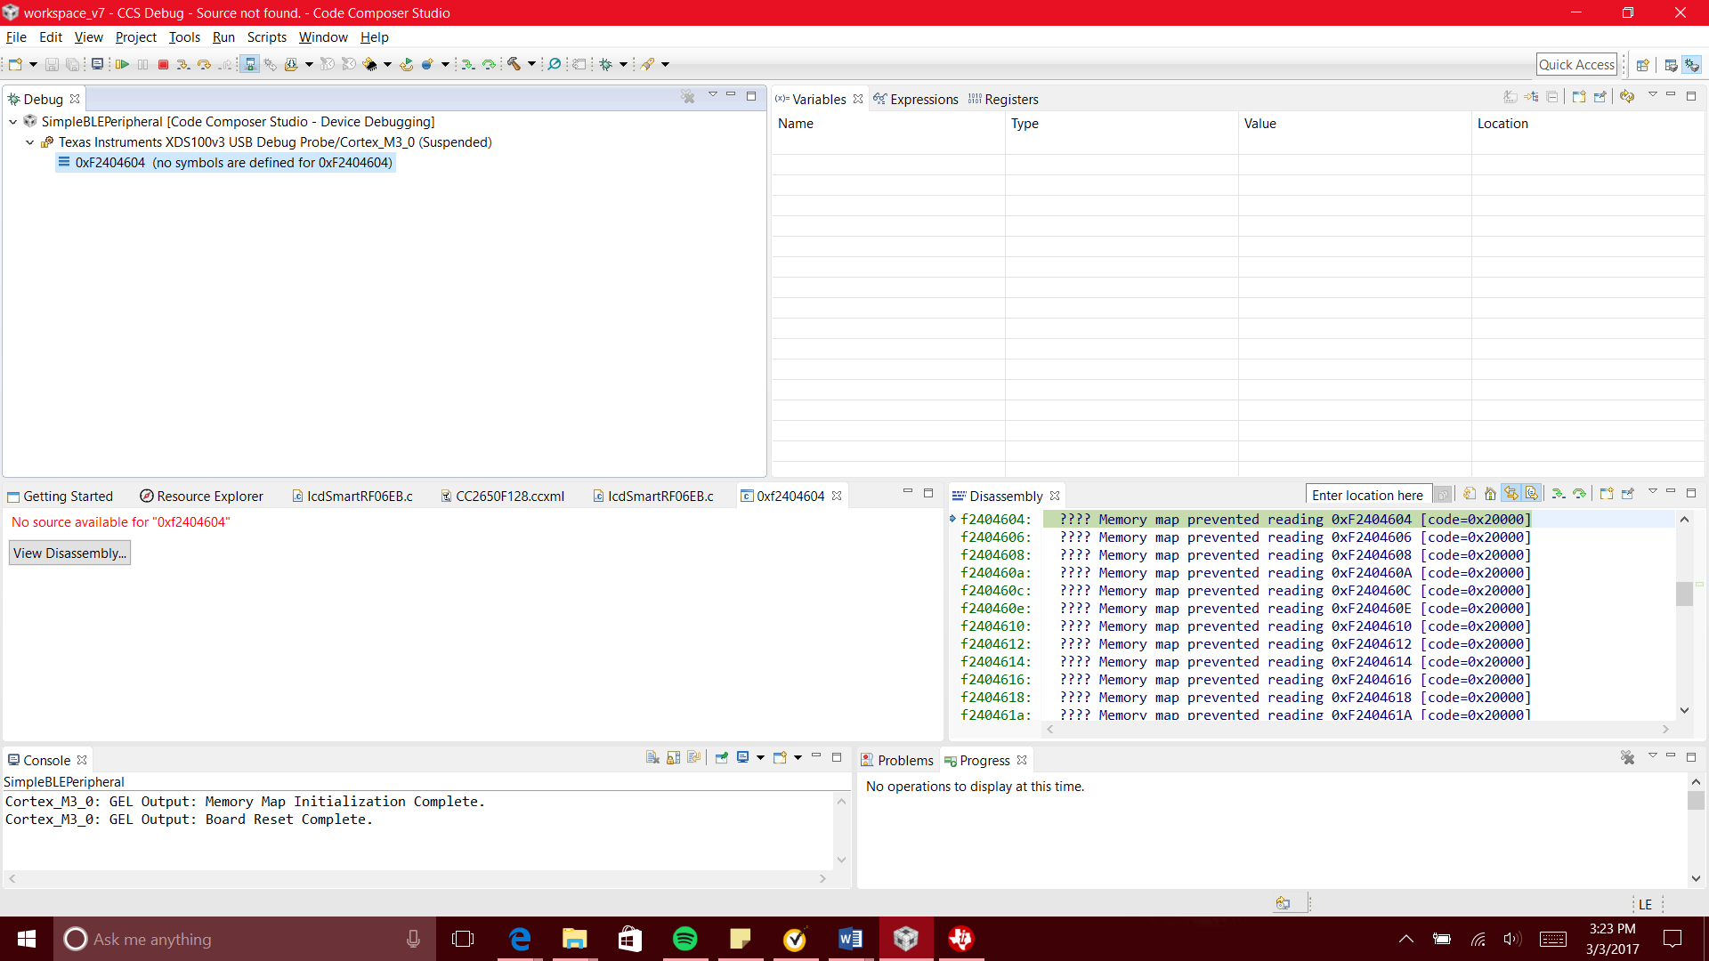Collapse the XDS100v3 Cortex_M3_0 node
1709x961 pixels.
tap(30, 142)
